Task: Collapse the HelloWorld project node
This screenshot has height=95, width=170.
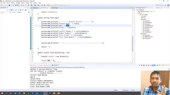Action: pos(136,10)
